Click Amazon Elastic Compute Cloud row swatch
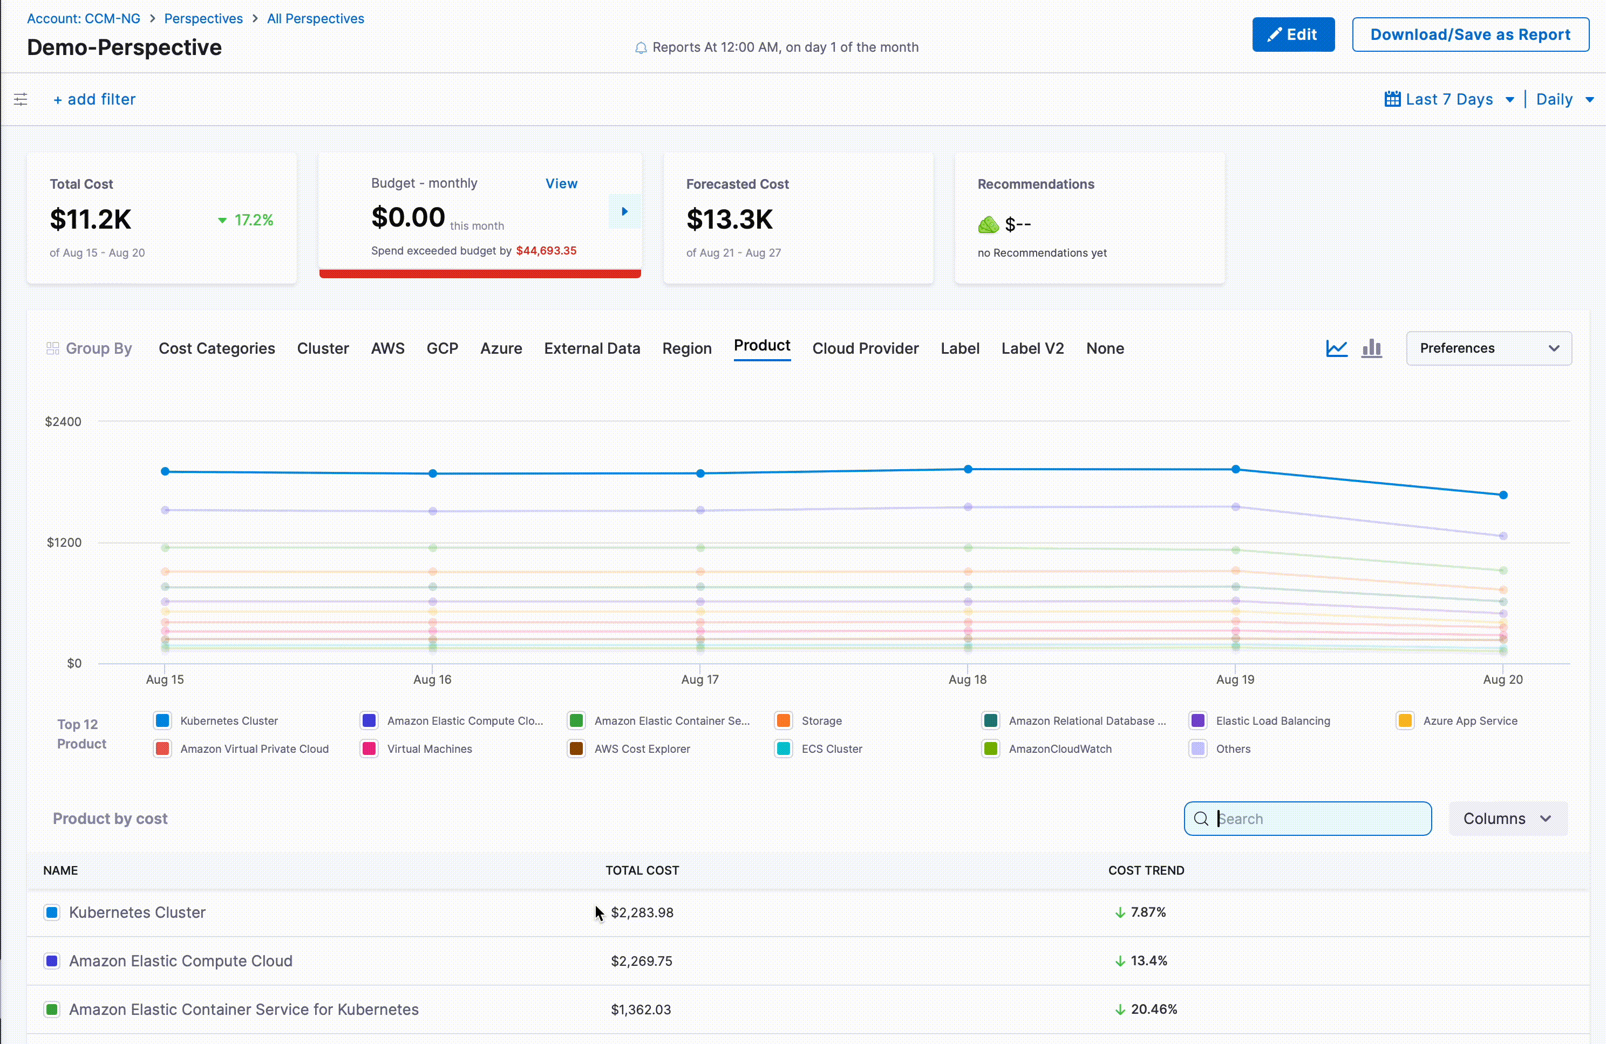 coord(52,960)
